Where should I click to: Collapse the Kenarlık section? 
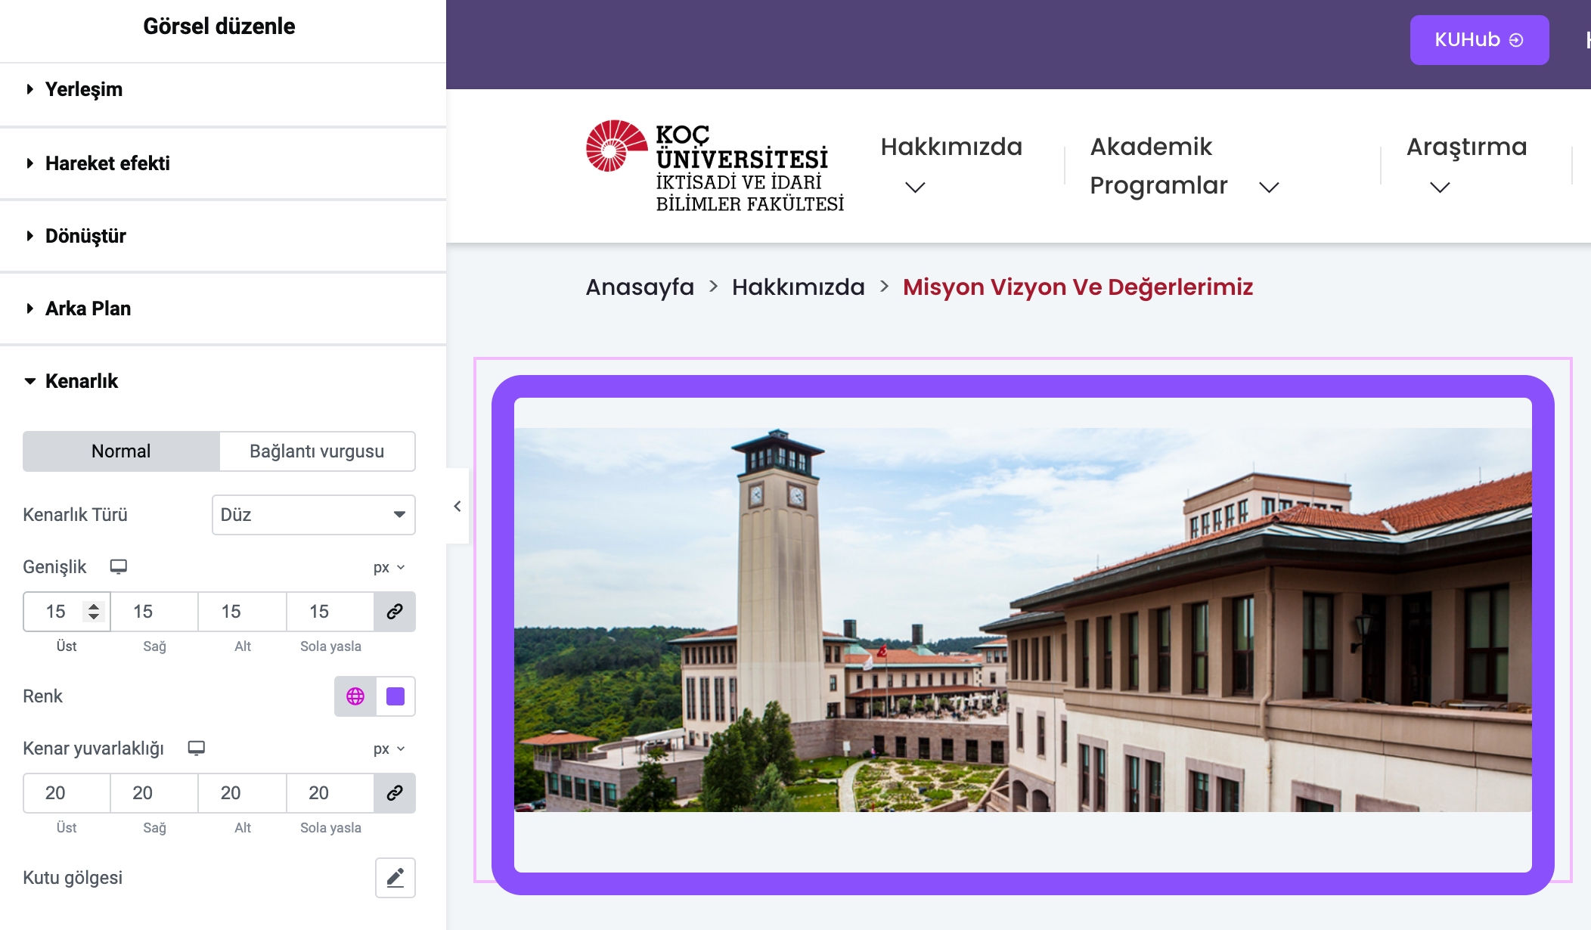81,382
